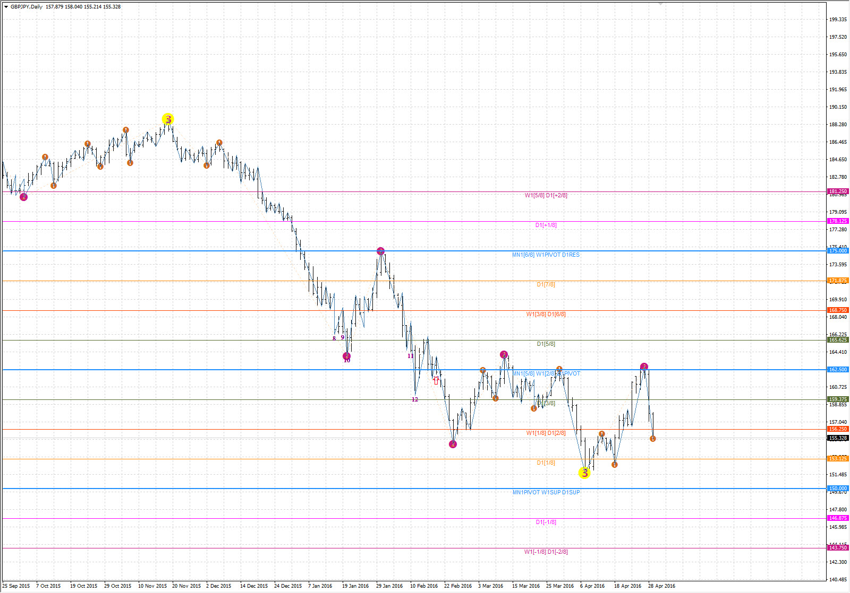This screenshot has width=850, height=593.
Task: Select the 7 Jan 2016 date on the time axis
Action: click(x=320, y=586)
